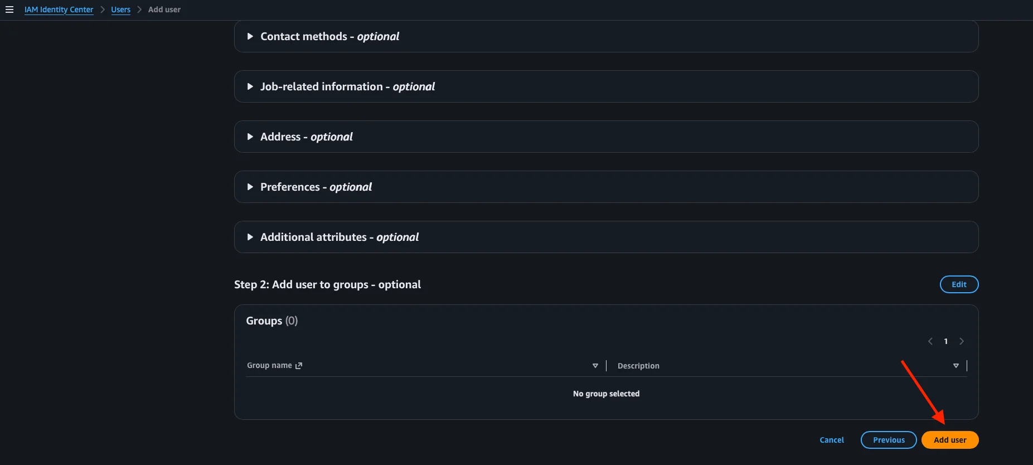Click the Cancel link
This screenshot has width=1033, height=465.
pos(832,440)
